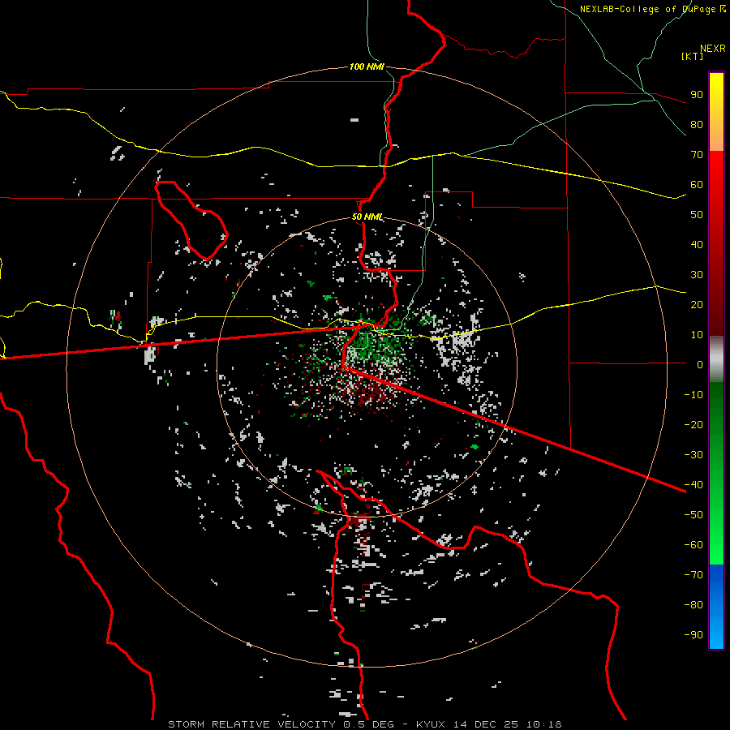
Task: Click the -30 value on velocity scale
Action: click(x=693, y=455)
